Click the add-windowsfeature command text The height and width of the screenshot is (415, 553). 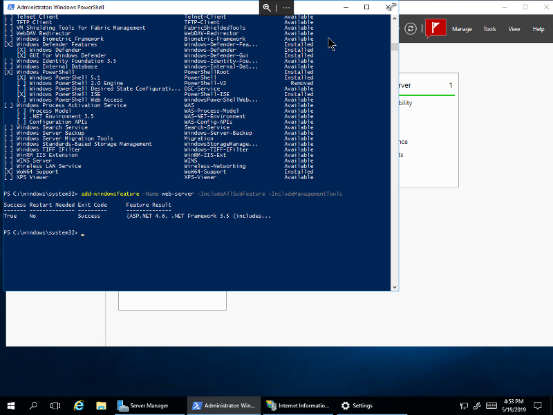(x=110, y=194)
